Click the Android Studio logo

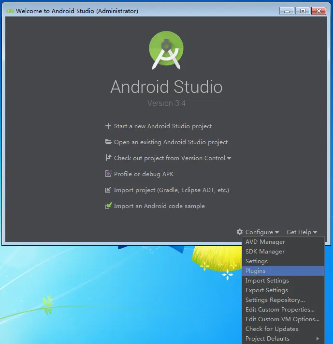coord(166,50)
